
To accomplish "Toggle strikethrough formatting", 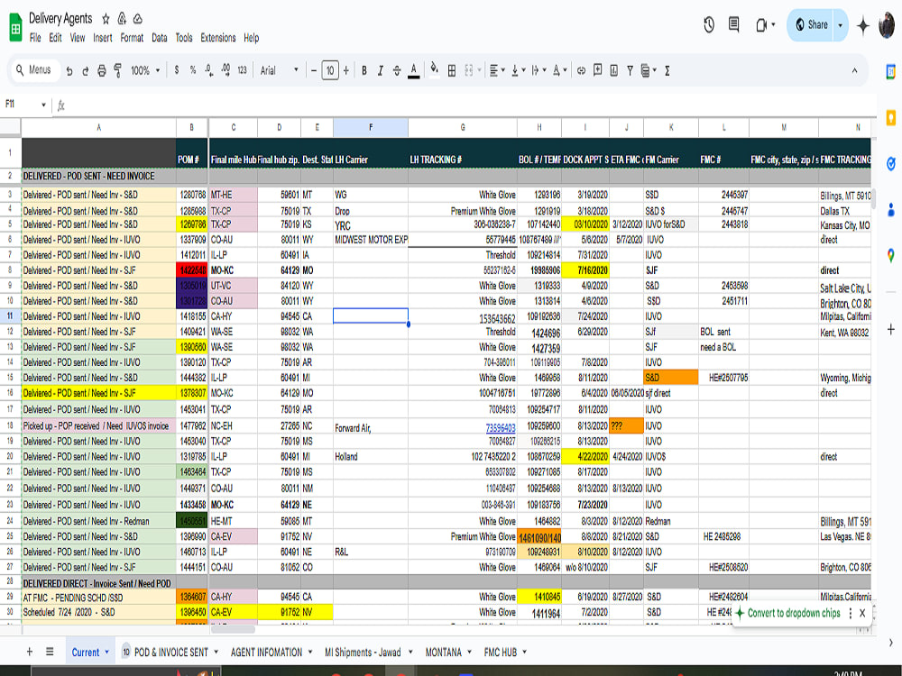I will [397, 70].
